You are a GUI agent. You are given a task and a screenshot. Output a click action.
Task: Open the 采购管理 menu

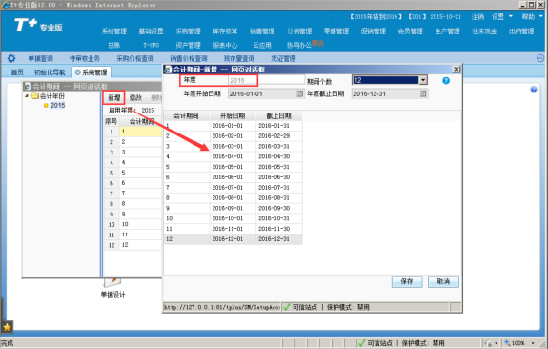click(x=188, y=31)
